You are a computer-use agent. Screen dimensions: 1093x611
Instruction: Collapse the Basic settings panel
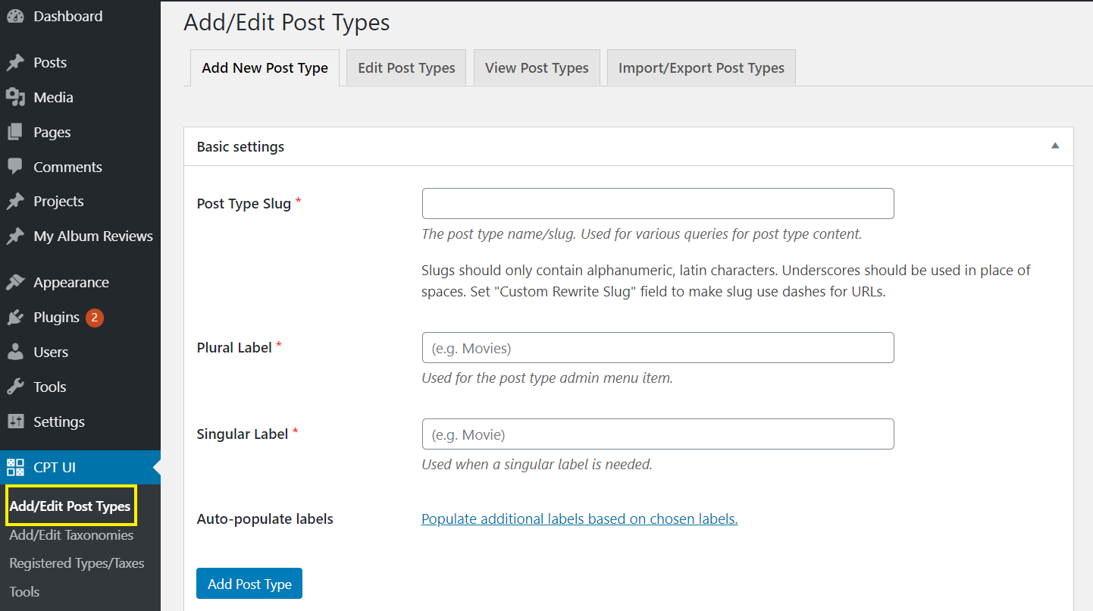(x=1054, y=145)
